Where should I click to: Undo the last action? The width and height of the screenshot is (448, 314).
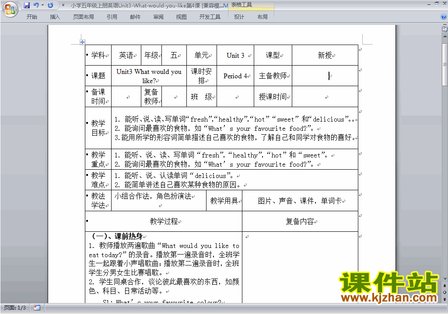coord(36,5)
